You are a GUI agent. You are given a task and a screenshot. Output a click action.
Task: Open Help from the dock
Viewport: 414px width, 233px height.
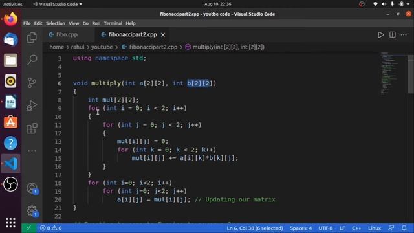click(10, 143)
